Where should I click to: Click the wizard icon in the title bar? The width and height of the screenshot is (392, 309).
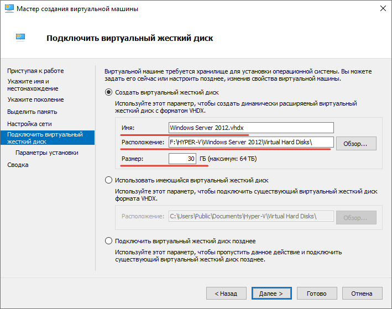pos(9,9)
